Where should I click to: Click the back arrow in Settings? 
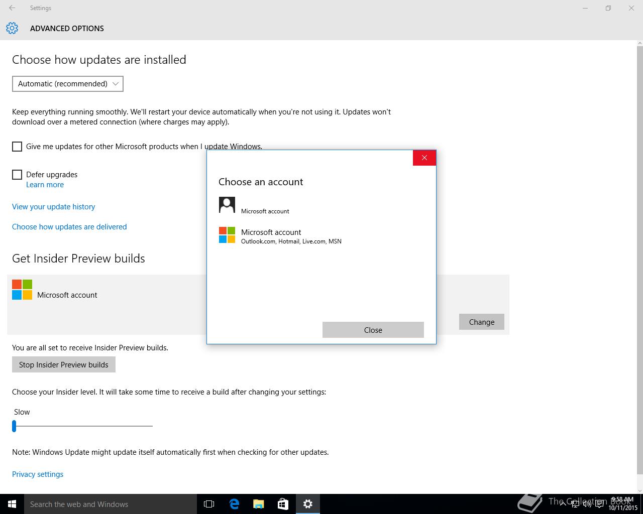point(12,8)
